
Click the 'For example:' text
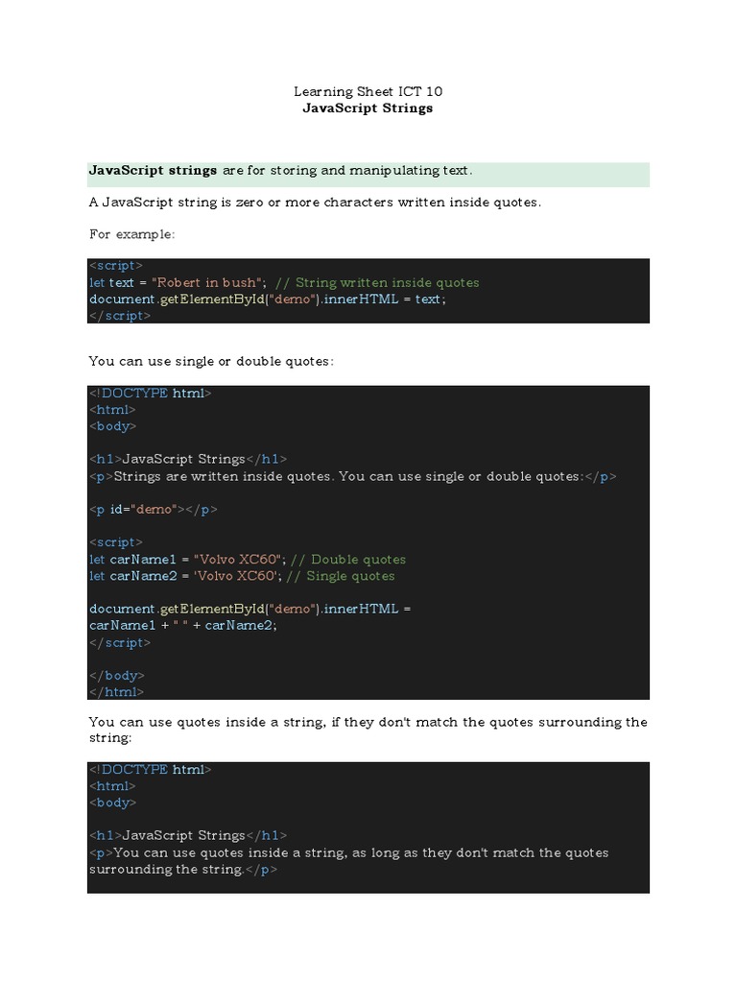click(x=132, y=234)
